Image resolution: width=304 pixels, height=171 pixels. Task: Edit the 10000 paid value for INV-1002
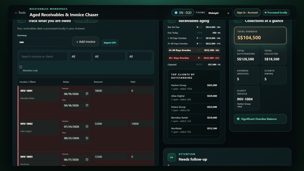142,124
